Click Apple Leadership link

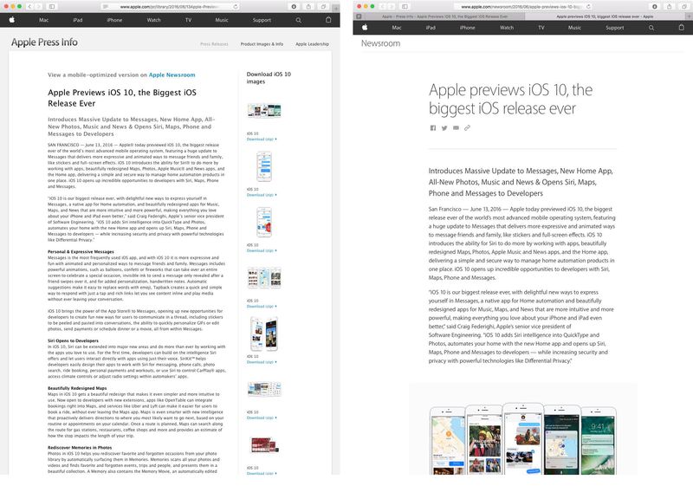point(313,44)
